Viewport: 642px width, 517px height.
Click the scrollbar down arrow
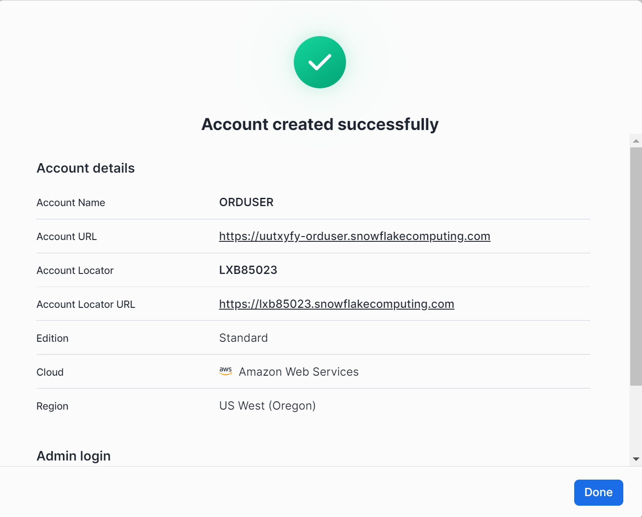[x=636, y=459]
